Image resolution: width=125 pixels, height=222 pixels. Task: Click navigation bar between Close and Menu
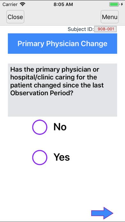tap(62, 17)
